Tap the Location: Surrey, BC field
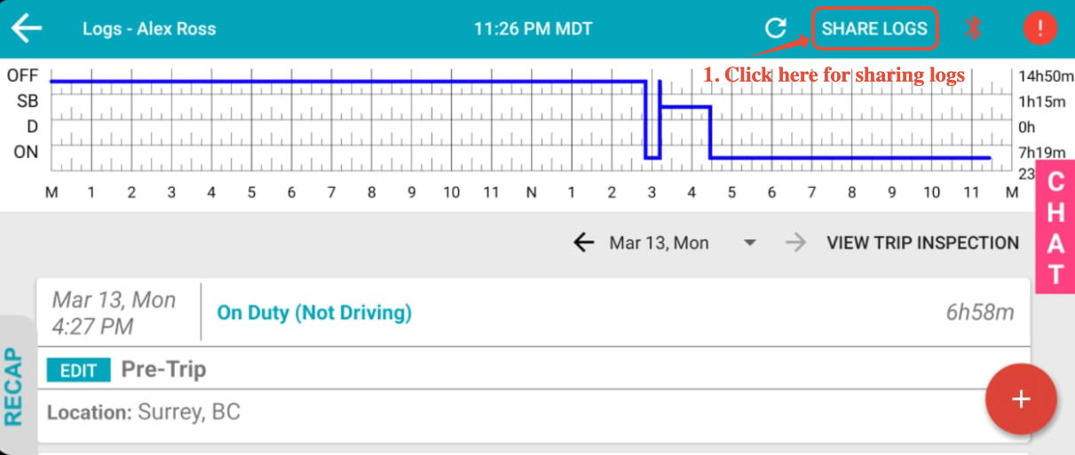 click(144, 412)
